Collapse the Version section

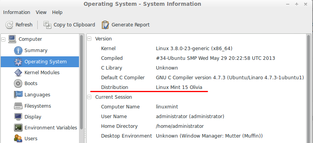89,39
